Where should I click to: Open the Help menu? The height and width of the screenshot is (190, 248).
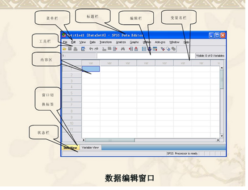point(186,42)
